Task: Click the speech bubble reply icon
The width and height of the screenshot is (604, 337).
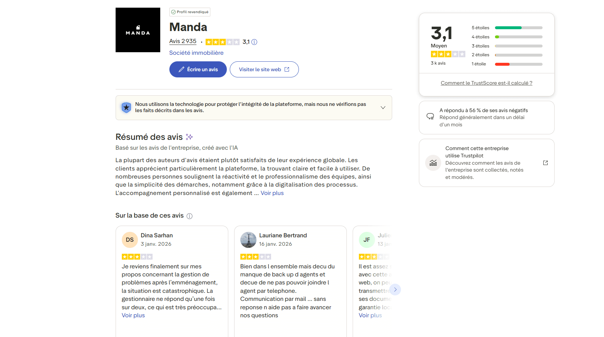Action: 430,116
